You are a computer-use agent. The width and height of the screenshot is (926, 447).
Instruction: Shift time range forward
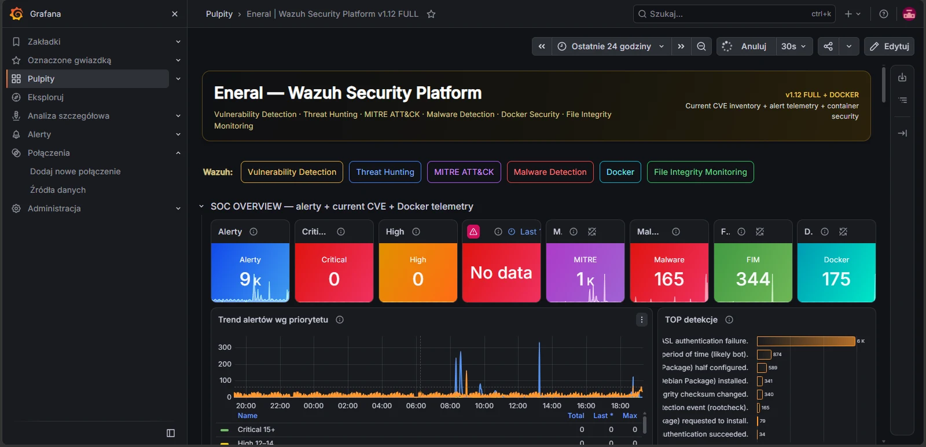[x=681, y=46]
